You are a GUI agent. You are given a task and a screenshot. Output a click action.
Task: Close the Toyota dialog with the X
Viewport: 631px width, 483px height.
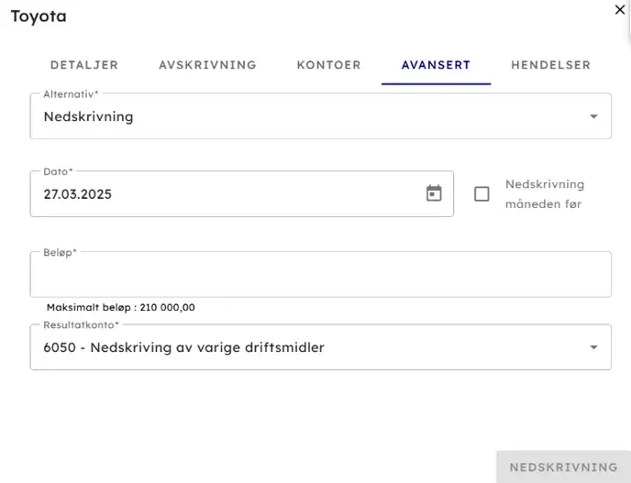pyautogui.click(x=619, y=8)
